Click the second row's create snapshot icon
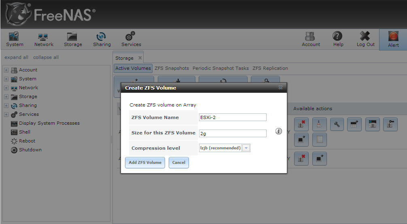The width and height of the screenshot is (407, 224). [319, 159]
